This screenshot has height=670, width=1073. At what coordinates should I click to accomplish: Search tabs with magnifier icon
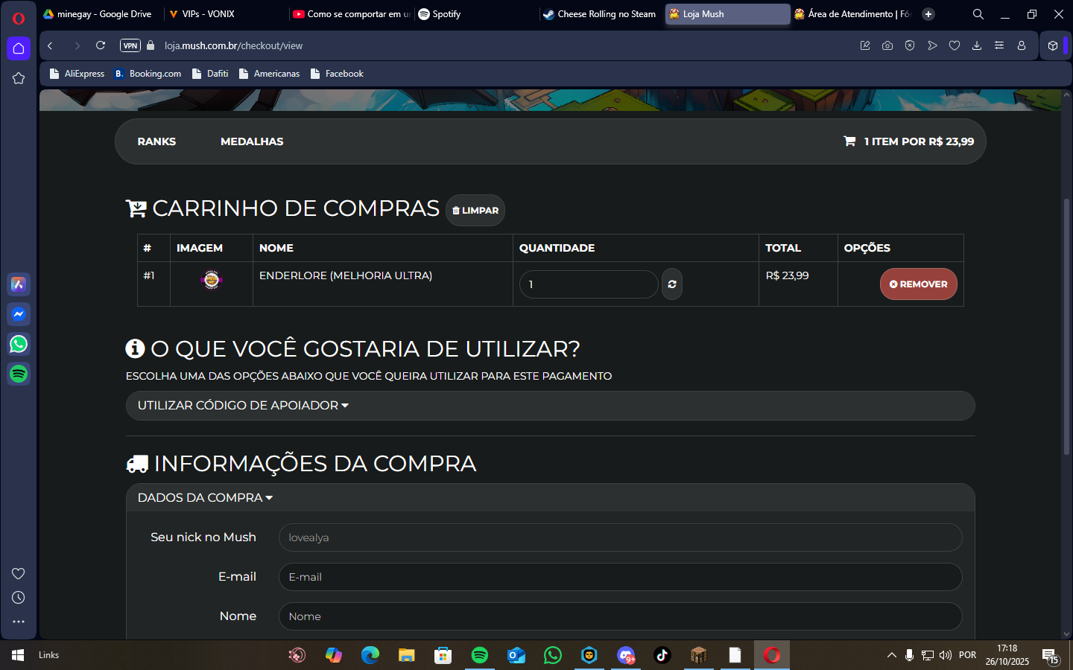pos(978,14)
